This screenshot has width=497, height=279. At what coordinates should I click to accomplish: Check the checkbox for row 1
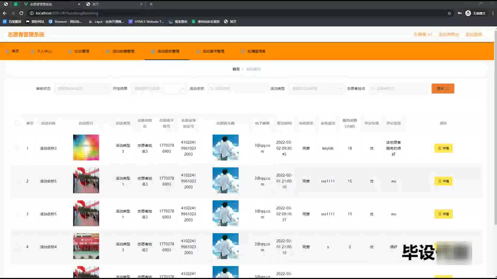click(x=17, y=148)
